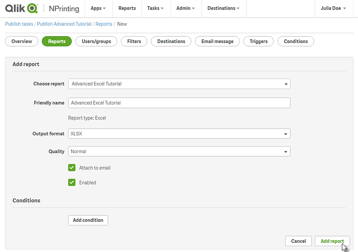Select the green Reports tab

point(57,41)
